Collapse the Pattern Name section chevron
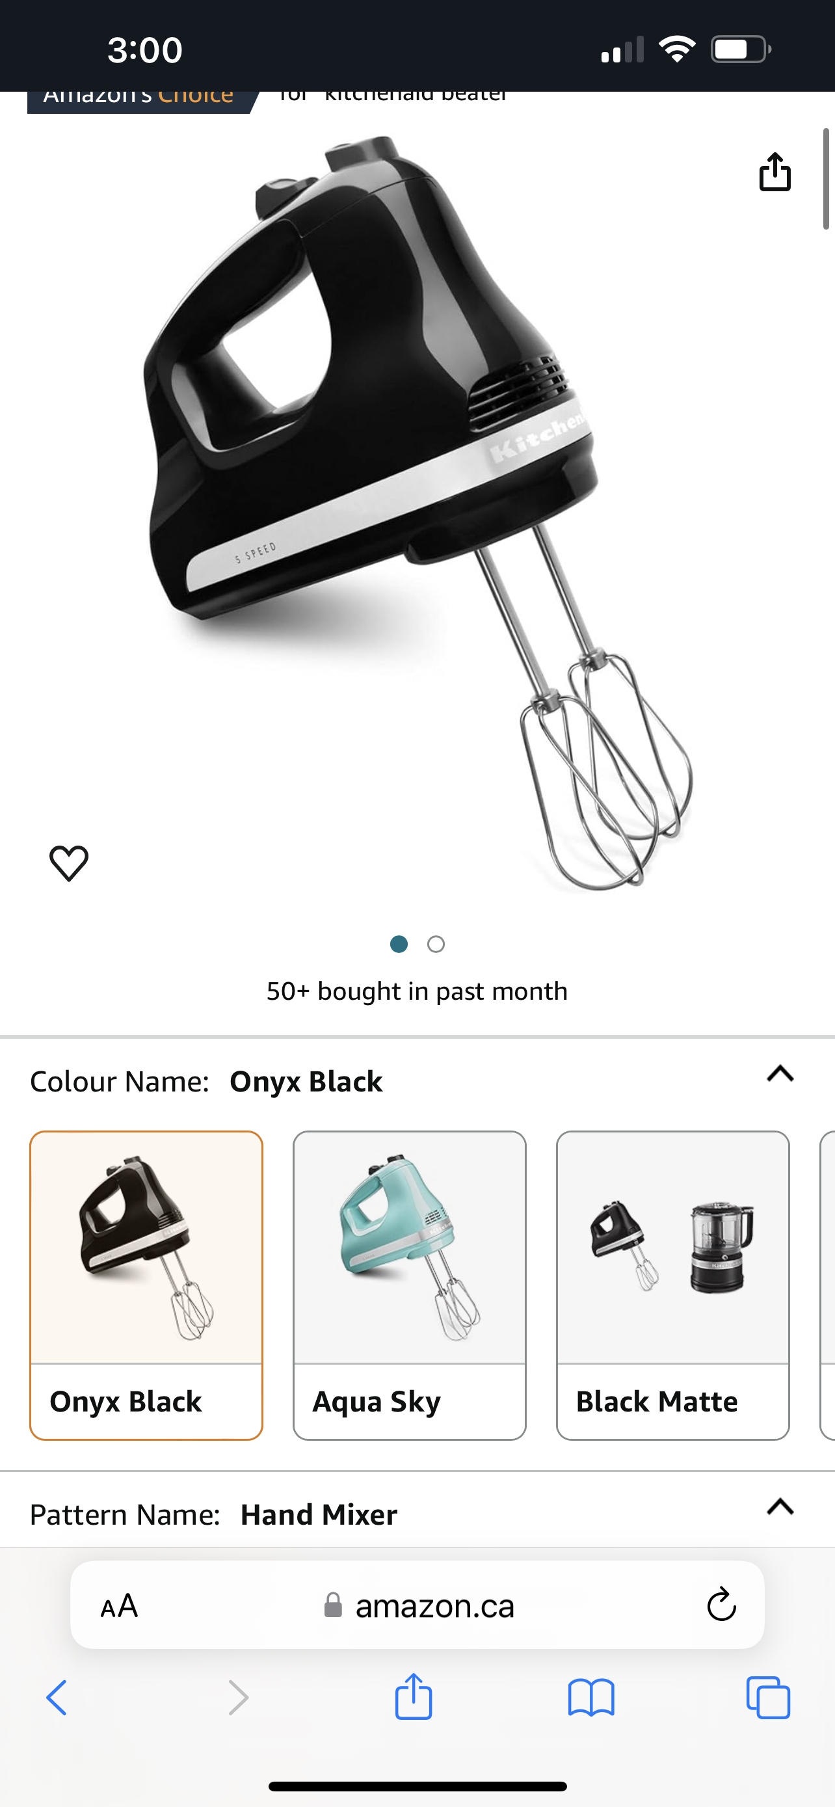The height and width of the screenshot is (1807, 835). click(780, 1506)
